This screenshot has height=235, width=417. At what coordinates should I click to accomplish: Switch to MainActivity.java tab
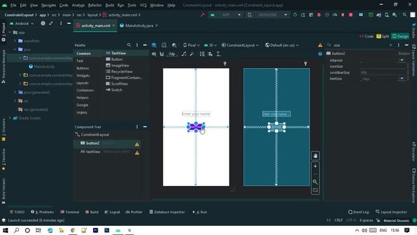(x=139, y=25)
